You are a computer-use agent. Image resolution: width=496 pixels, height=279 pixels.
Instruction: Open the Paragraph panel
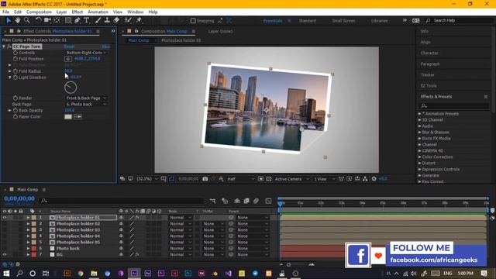[430, 64]
